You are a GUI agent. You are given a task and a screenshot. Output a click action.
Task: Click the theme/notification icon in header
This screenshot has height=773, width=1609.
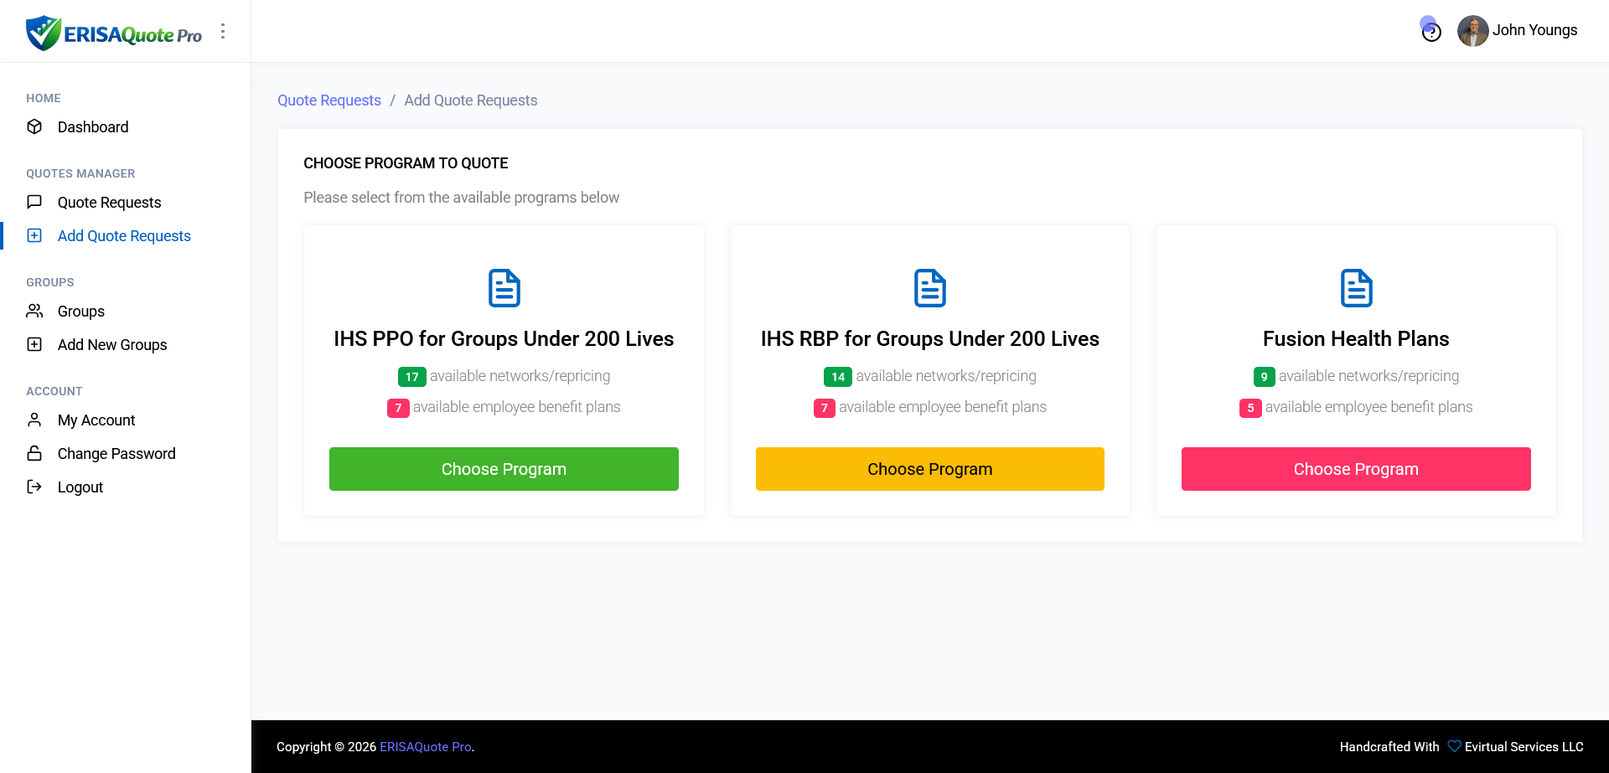(1431, 30)
